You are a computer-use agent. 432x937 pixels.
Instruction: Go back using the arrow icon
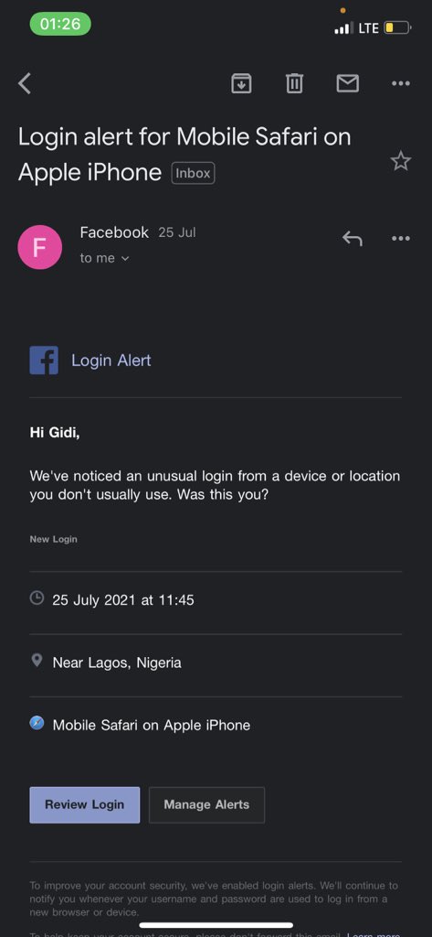point(25,83)
